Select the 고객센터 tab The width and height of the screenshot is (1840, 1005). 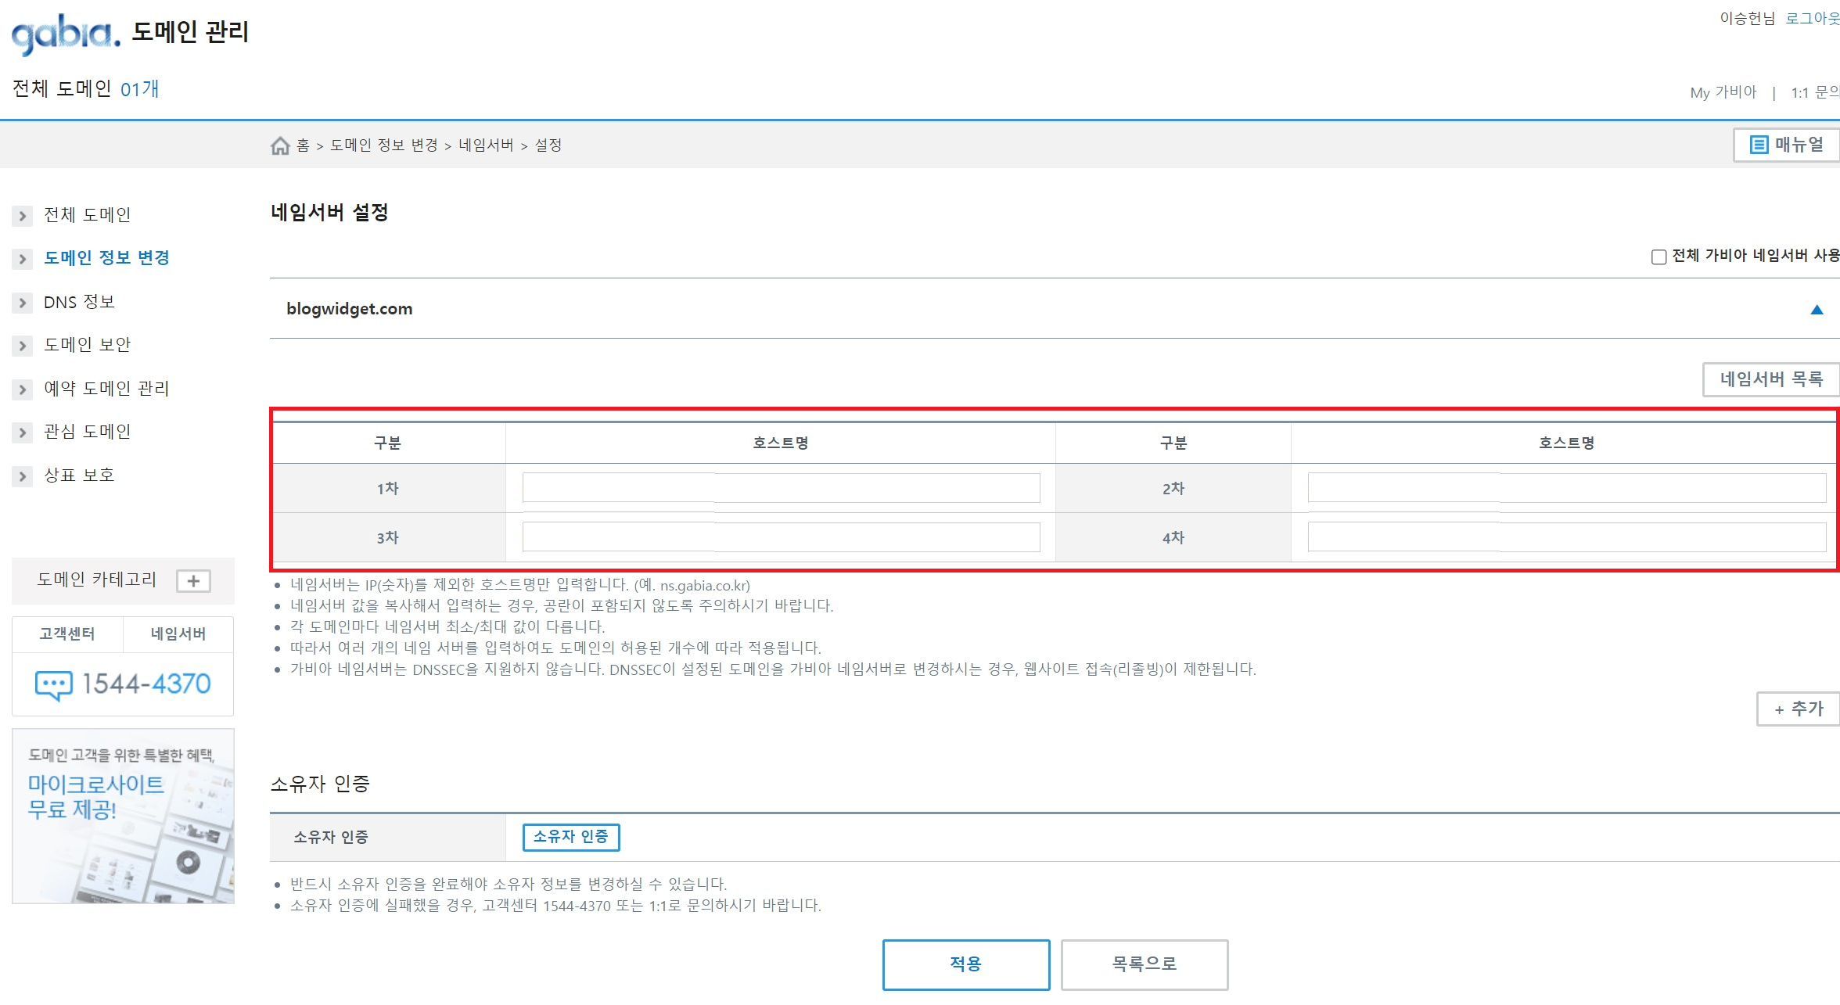(67, 634)
